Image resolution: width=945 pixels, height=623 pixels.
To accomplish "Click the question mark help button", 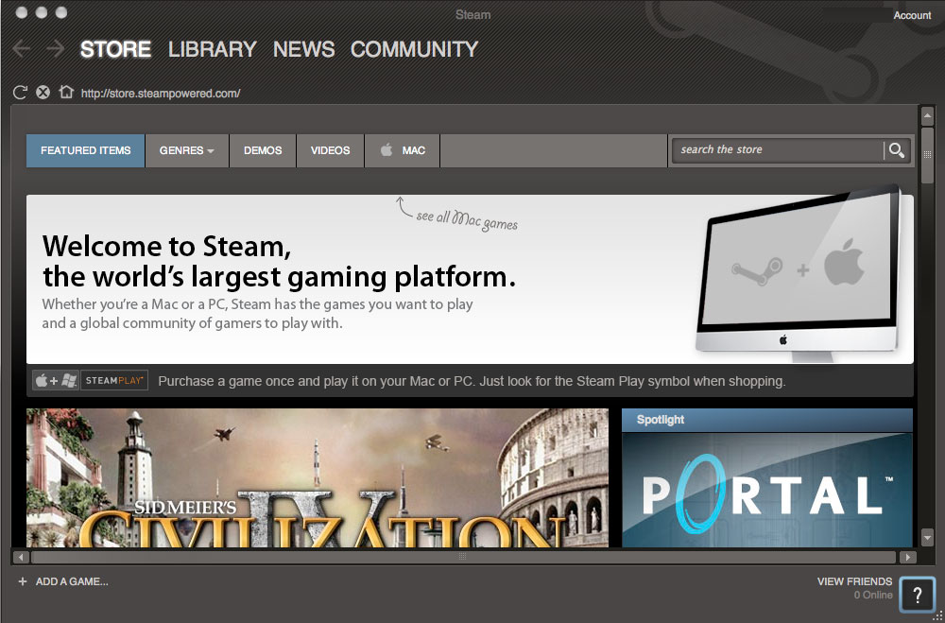I will tap(917, 595).
